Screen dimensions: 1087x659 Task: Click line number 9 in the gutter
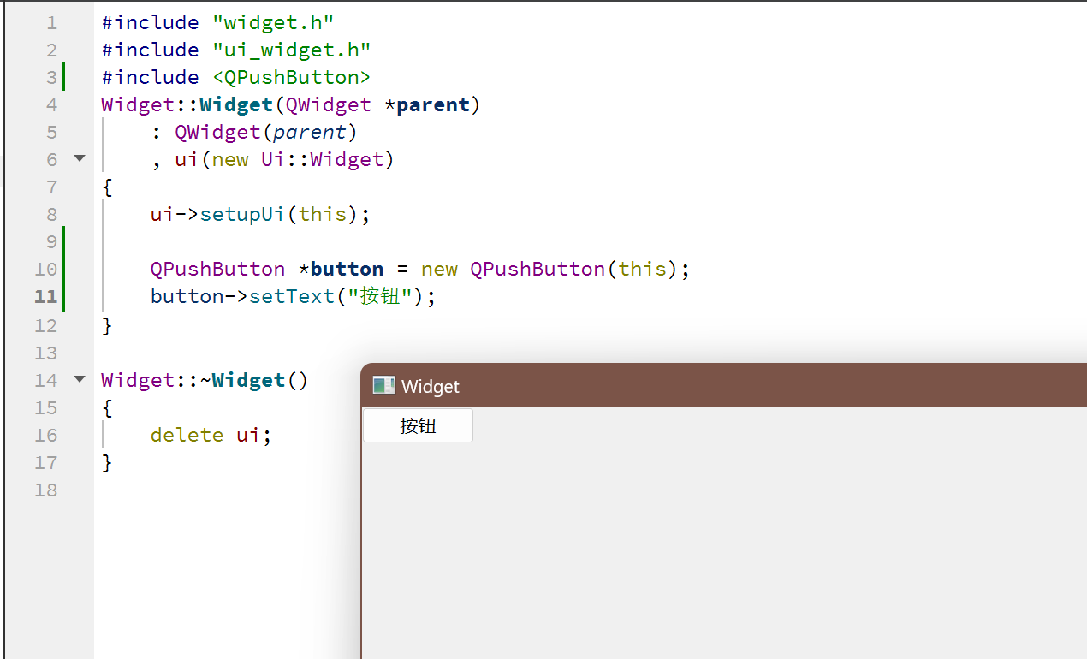(51, 241)
